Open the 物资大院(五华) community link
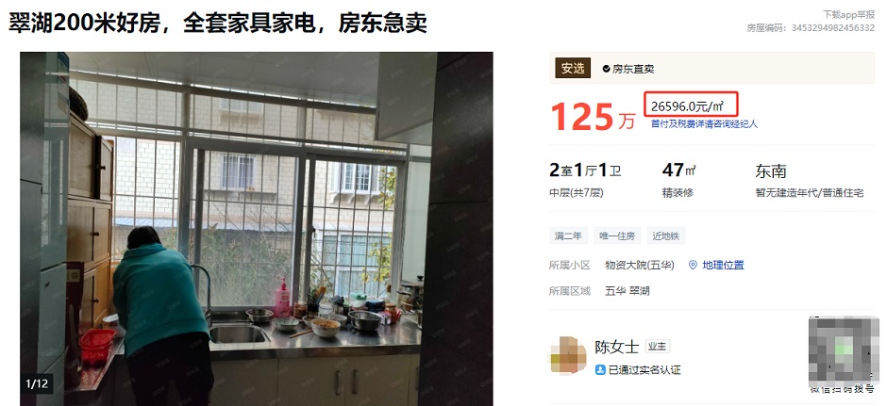 point(639,265)
